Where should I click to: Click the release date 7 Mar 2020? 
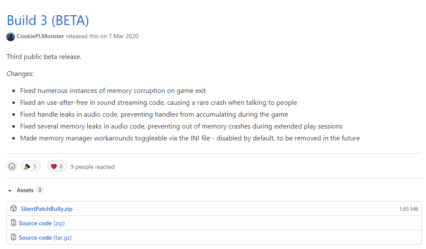pyautogui.click(x=123, y=36)
